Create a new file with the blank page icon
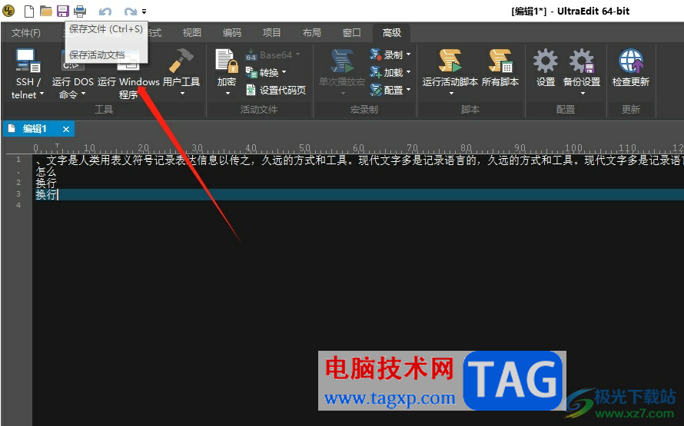Image resolution: width=684 pixels, height=426 pixels. point(28,11)
